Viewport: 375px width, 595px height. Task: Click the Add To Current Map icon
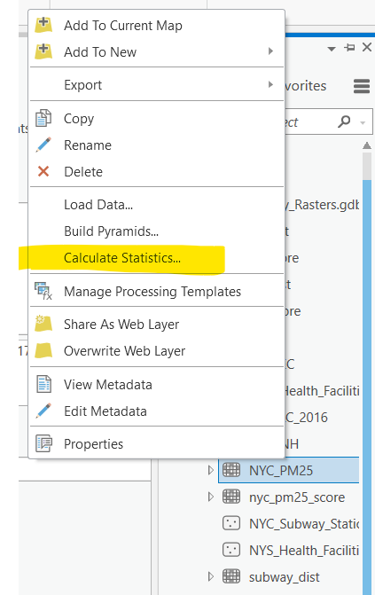click(43, 25)
